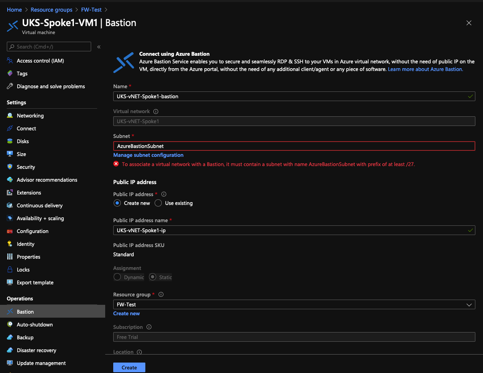
Task: Open Learn more about Azure Bastion link
Action: pos(426,69)
